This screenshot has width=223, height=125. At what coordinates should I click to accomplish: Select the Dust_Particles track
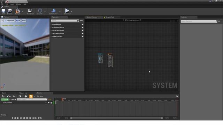8,103
